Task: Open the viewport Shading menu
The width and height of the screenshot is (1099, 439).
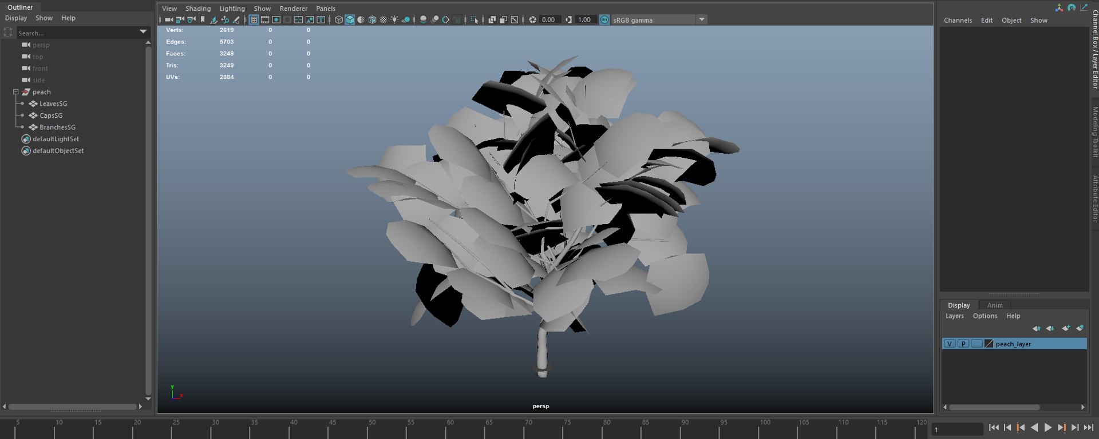Action: (198, 9)
